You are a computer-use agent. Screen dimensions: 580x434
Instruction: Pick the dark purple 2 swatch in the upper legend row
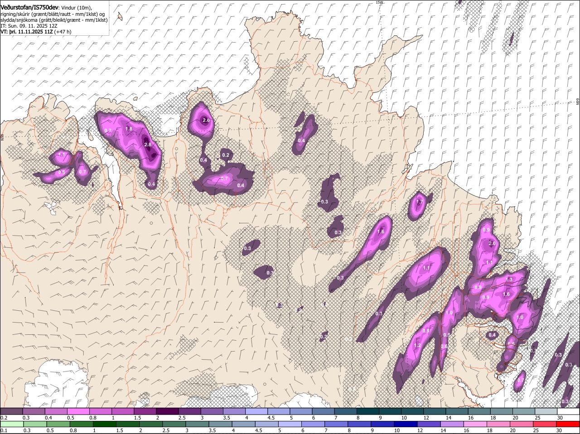167,411
